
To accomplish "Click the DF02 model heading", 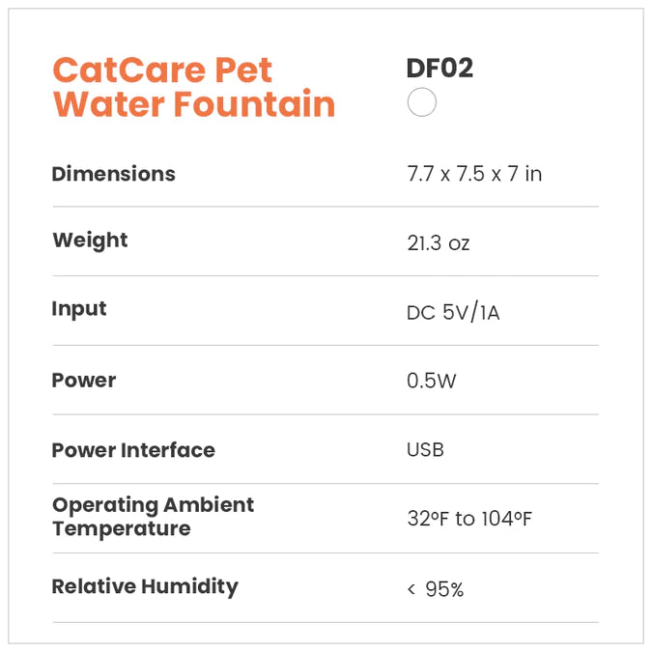I will click(439, 69).
